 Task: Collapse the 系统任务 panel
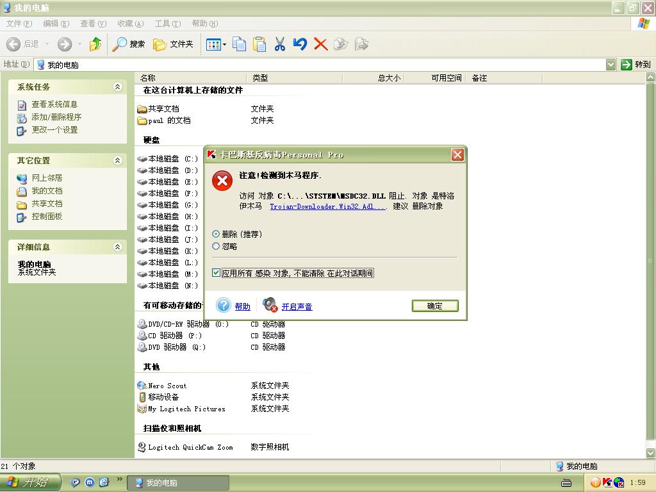(x=118, y=86)
